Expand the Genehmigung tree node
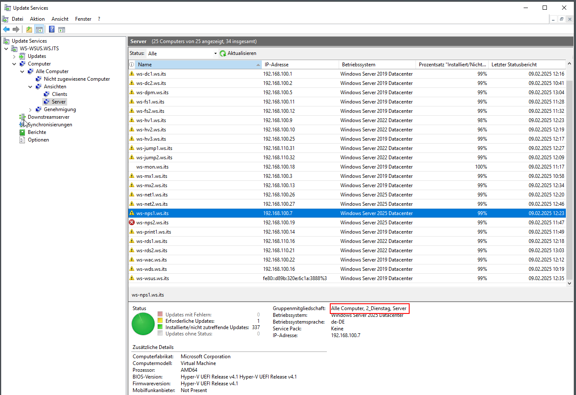 click(30, 109)
